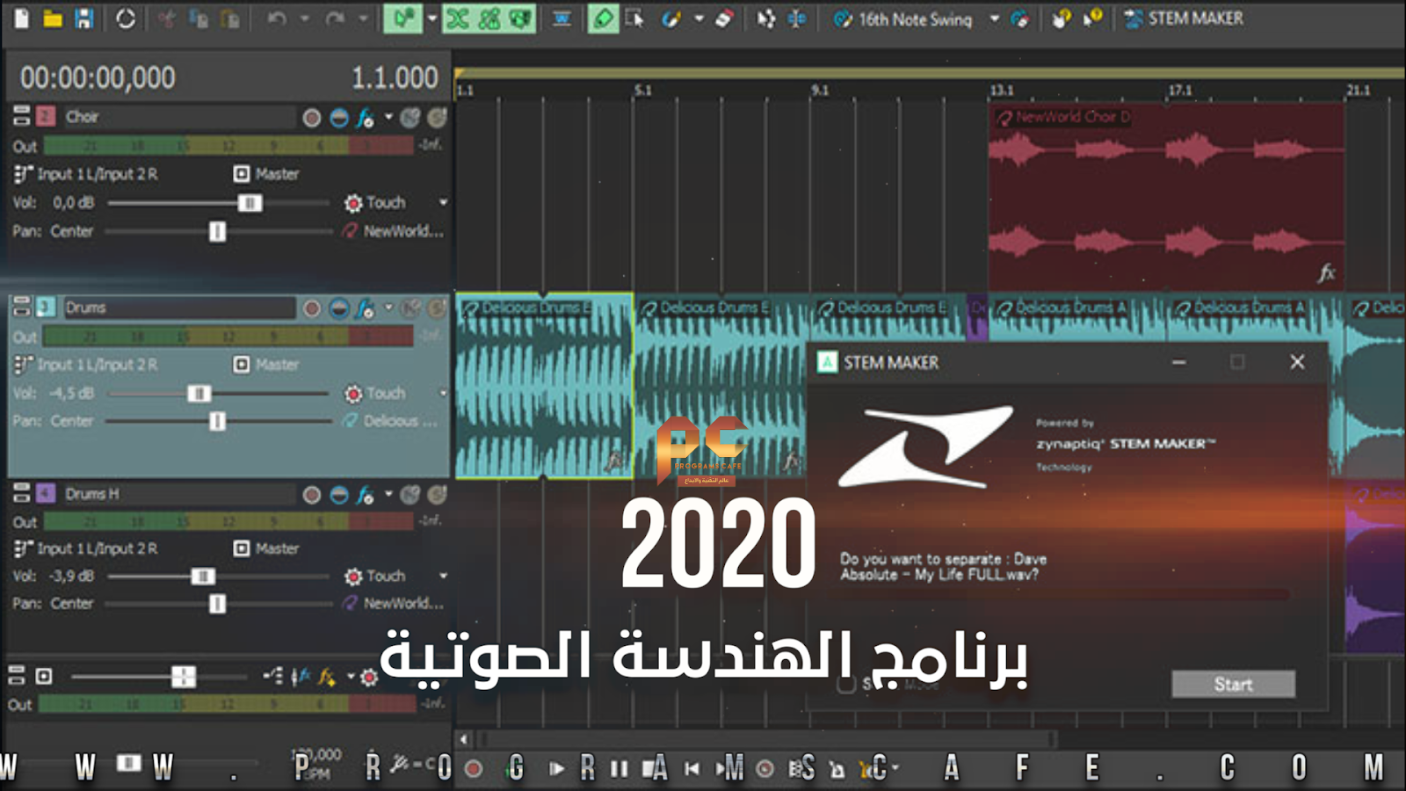Open Track FX for the Drums track
The width and height of the screenshot is (1406, 791).
(365, 308)
